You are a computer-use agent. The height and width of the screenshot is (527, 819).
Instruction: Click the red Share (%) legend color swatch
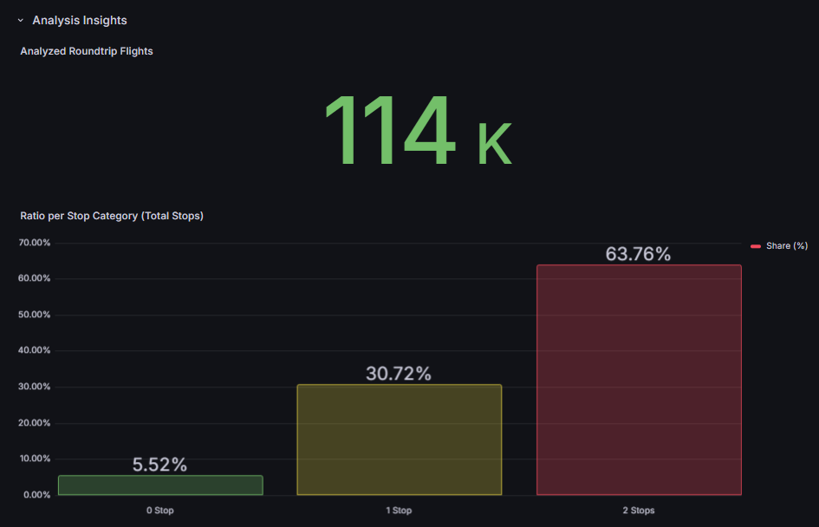coord(756,246)
